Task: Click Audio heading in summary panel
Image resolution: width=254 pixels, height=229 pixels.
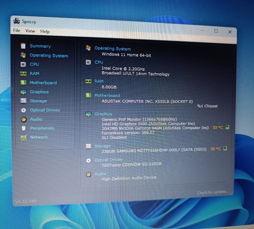Action: point(100,174)
